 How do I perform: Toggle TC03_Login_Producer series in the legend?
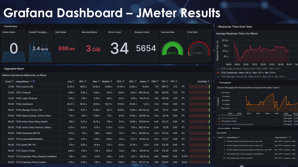click(231, 69)
